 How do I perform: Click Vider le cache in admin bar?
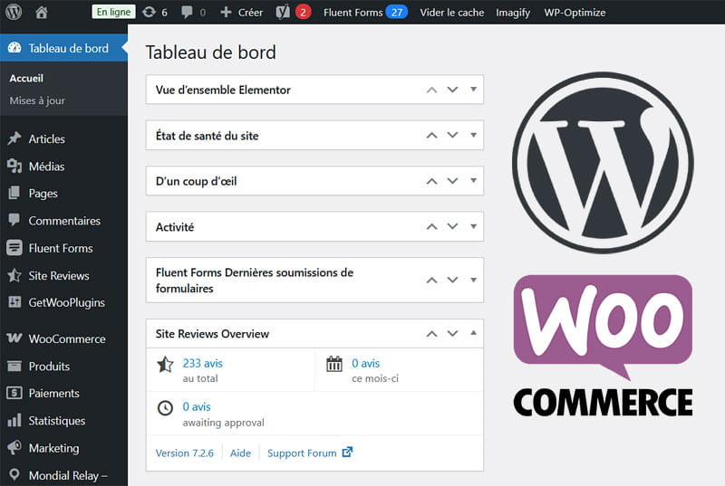point(451,13)
